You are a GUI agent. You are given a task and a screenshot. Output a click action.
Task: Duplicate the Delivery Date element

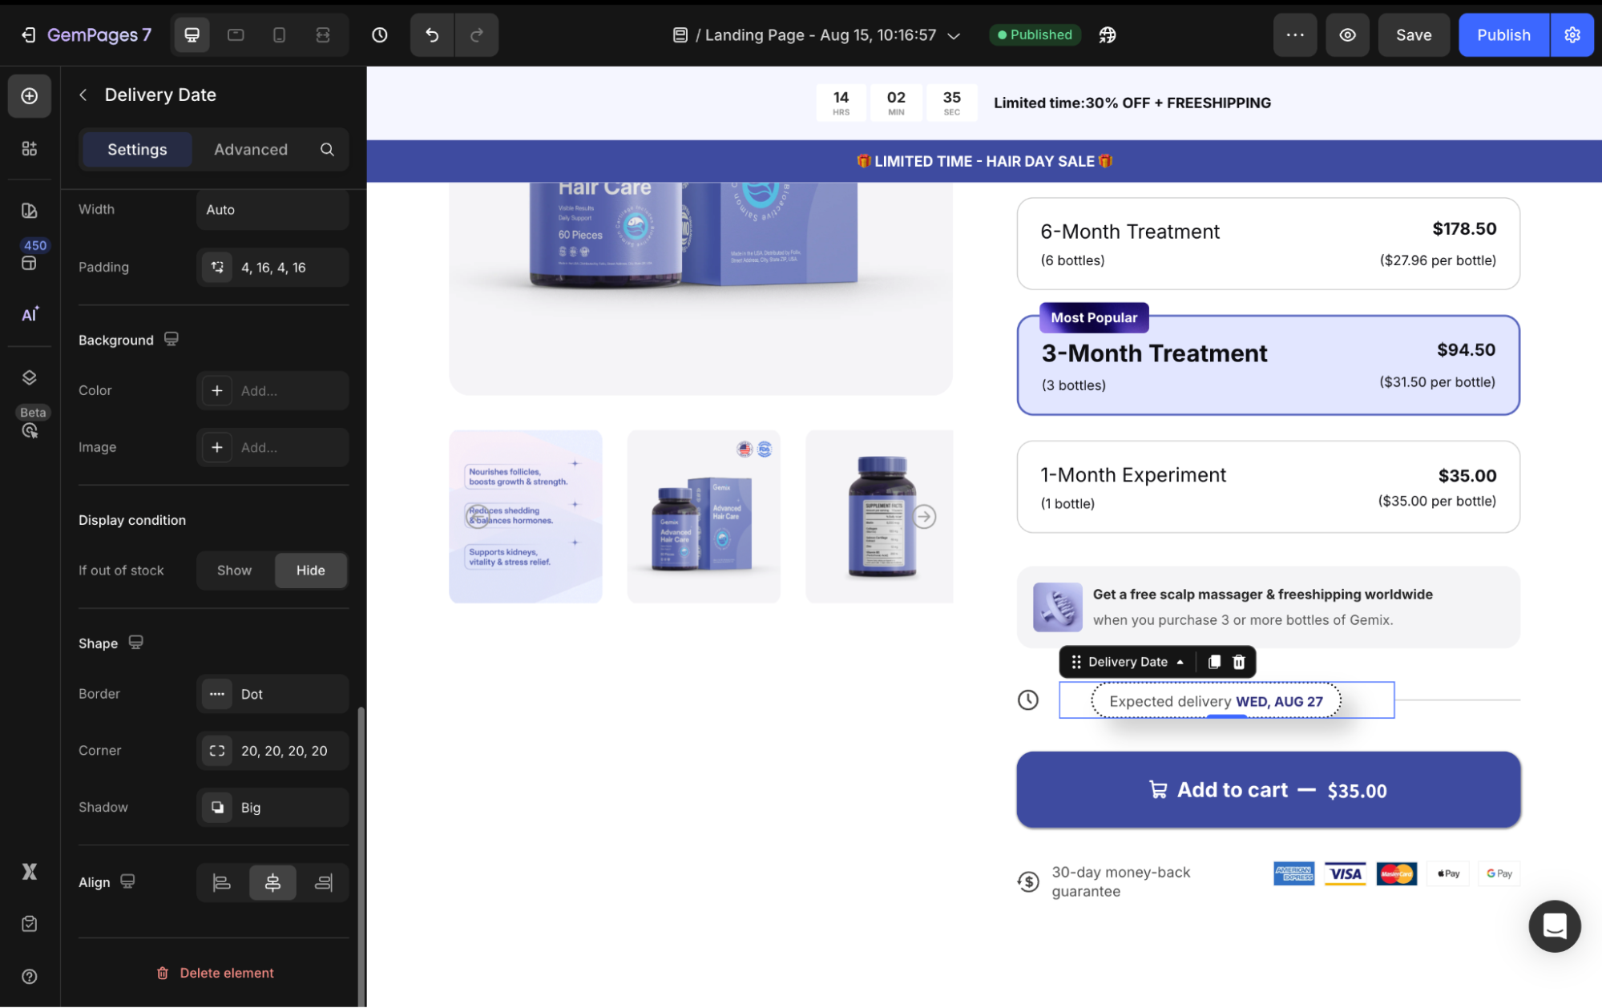pos(1214,662)
